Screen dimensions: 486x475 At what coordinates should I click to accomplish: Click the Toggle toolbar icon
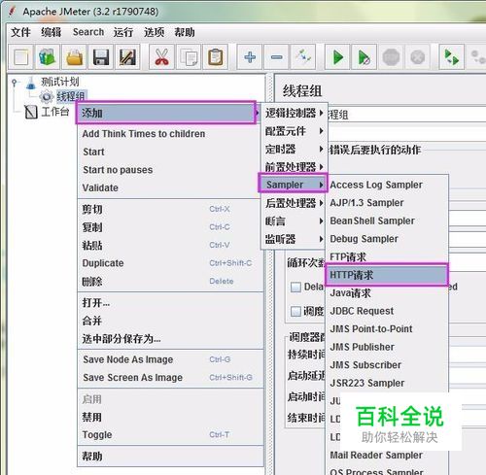303,57
